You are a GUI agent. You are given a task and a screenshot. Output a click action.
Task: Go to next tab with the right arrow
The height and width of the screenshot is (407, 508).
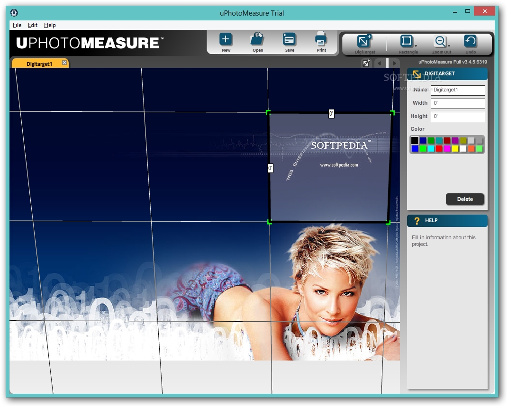(x=394, y=63)
